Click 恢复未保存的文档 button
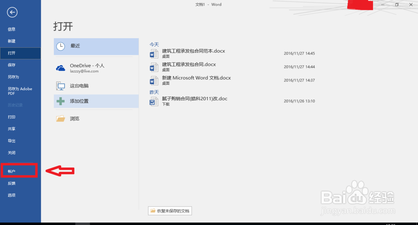 point(170,211)
